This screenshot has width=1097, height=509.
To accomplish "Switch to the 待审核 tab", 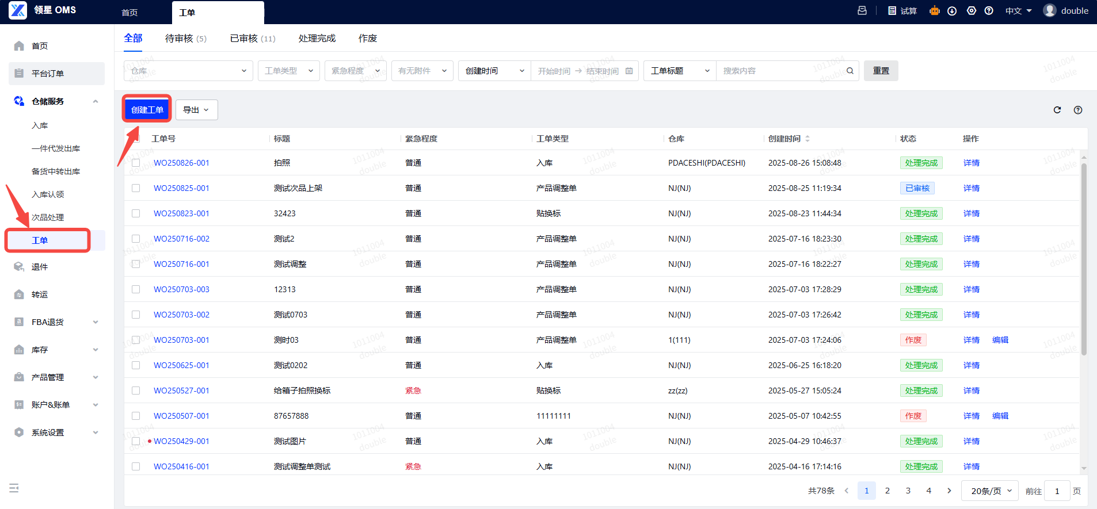I will click(185, 39).
